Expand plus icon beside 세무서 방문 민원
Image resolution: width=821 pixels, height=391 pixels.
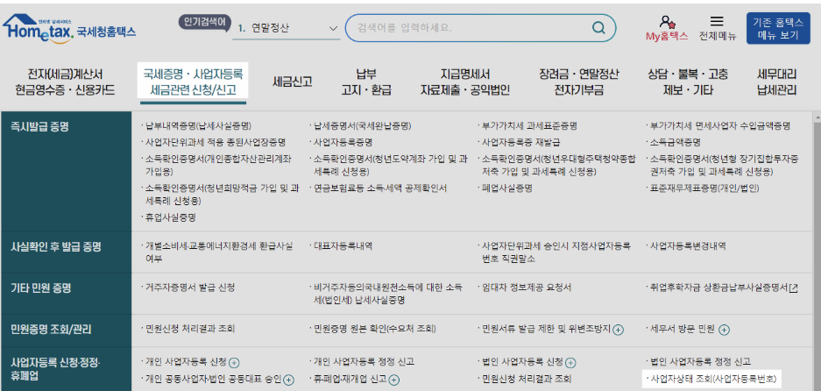pyautogui.click(x=724, y=330)
